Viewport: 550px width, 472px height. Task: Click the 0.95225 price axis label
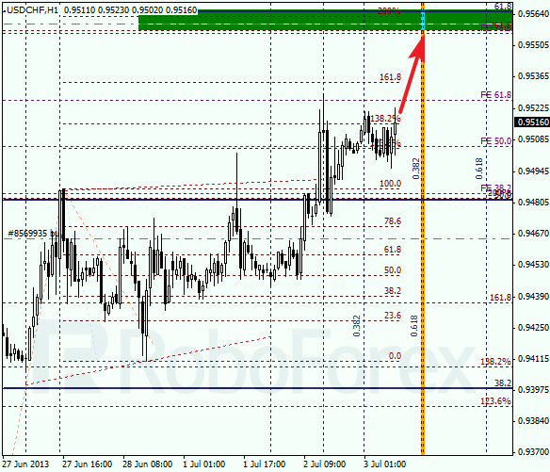(x=532, y=107)
